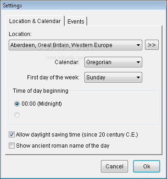Image resolution: width=167 pixels, height=179 pixels.
Task: Toggle the Allow daylight saving time checkbox
Action: click(x=11, y=135)
